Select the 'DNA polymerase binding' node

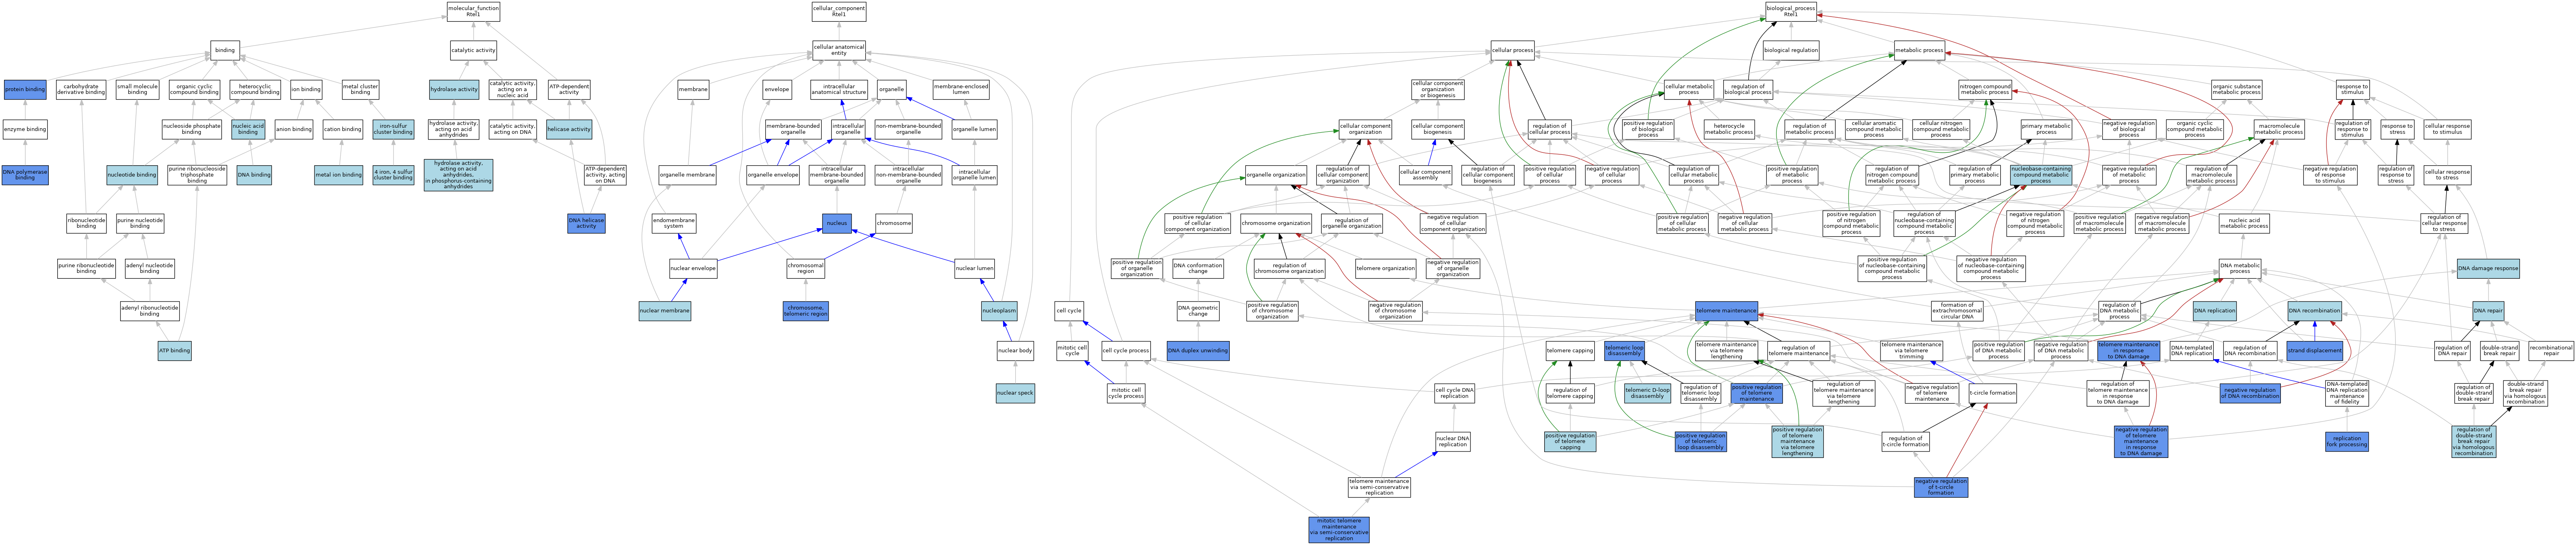pos(25,174)
